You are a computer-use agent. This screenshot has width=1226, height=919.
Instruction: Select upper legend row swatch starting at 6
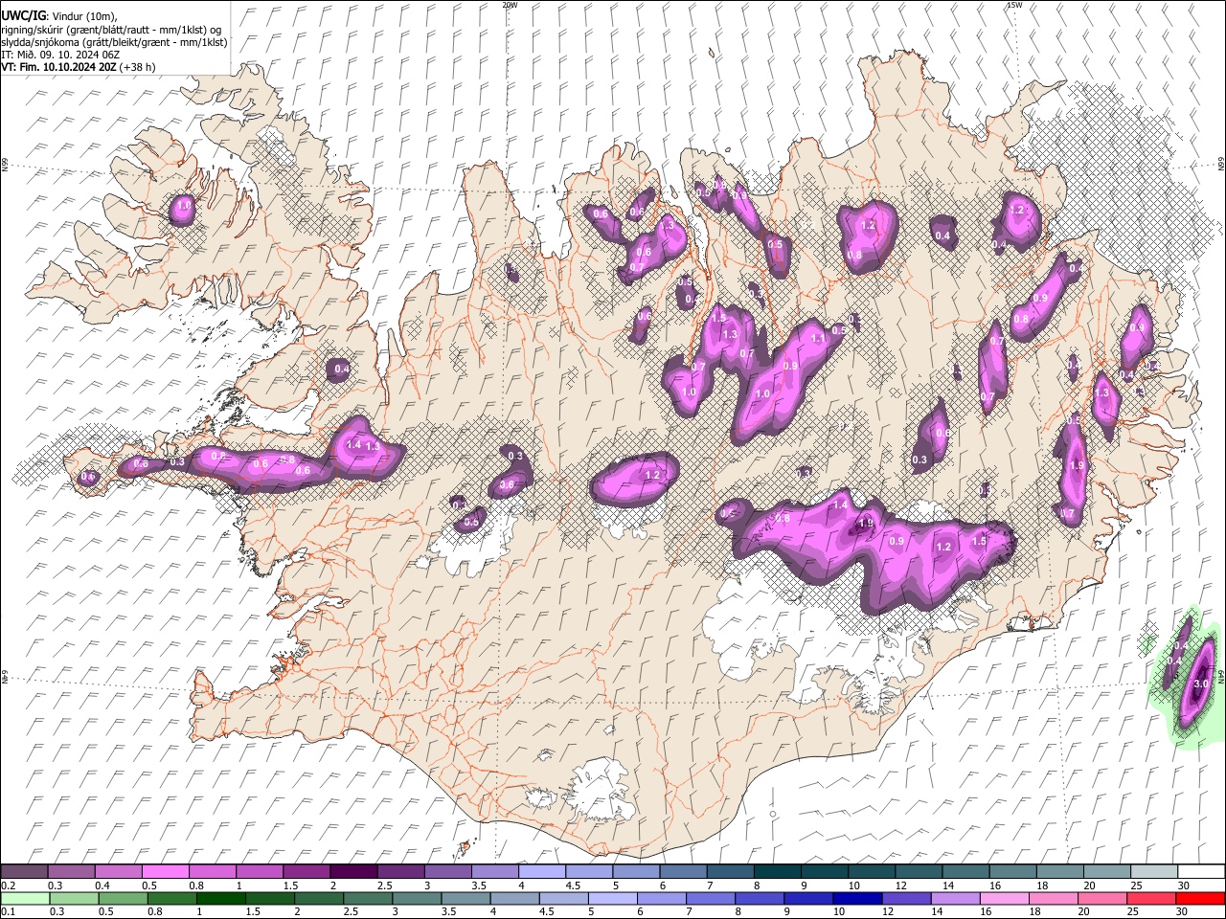[683, 872]
